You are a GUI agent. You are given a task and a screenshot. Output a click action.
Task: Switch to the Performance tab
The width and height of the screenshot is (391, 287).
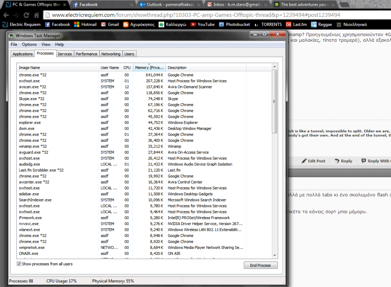[x=86, y=54]
